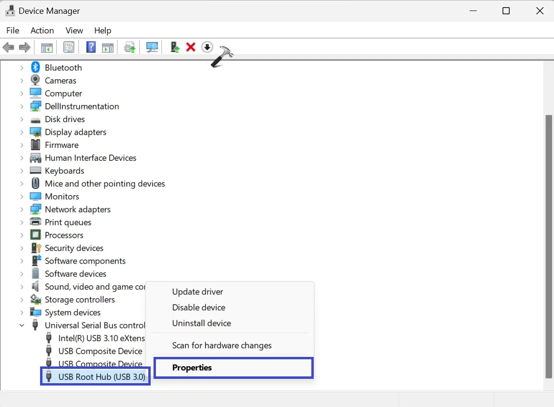Viewport: 554px width, 407px height.
Task: Expand the Keyboards category arrow
Action: [x=22, y=171]
